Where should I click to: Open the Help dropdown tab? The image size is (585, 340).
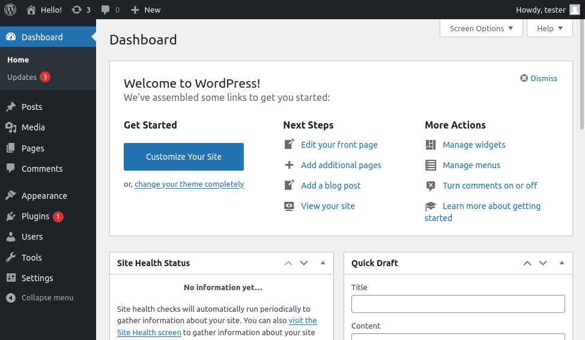(x=550, y=28)
